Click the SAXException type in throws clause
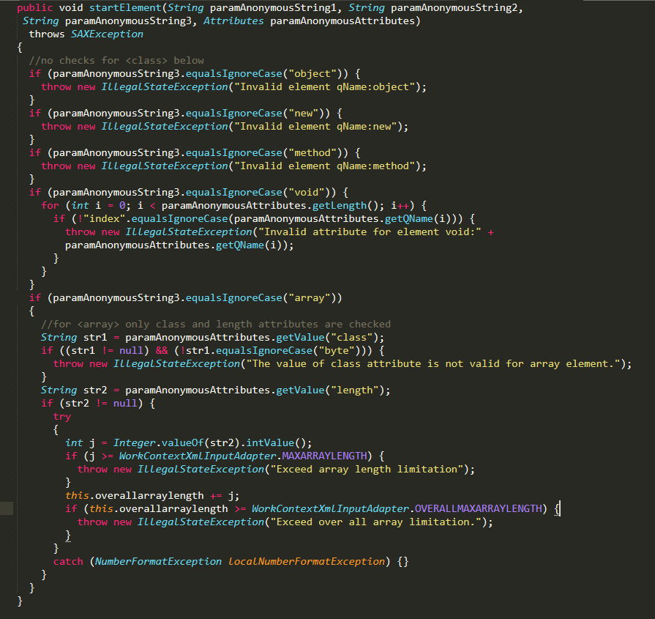 (x=107, y=34)
